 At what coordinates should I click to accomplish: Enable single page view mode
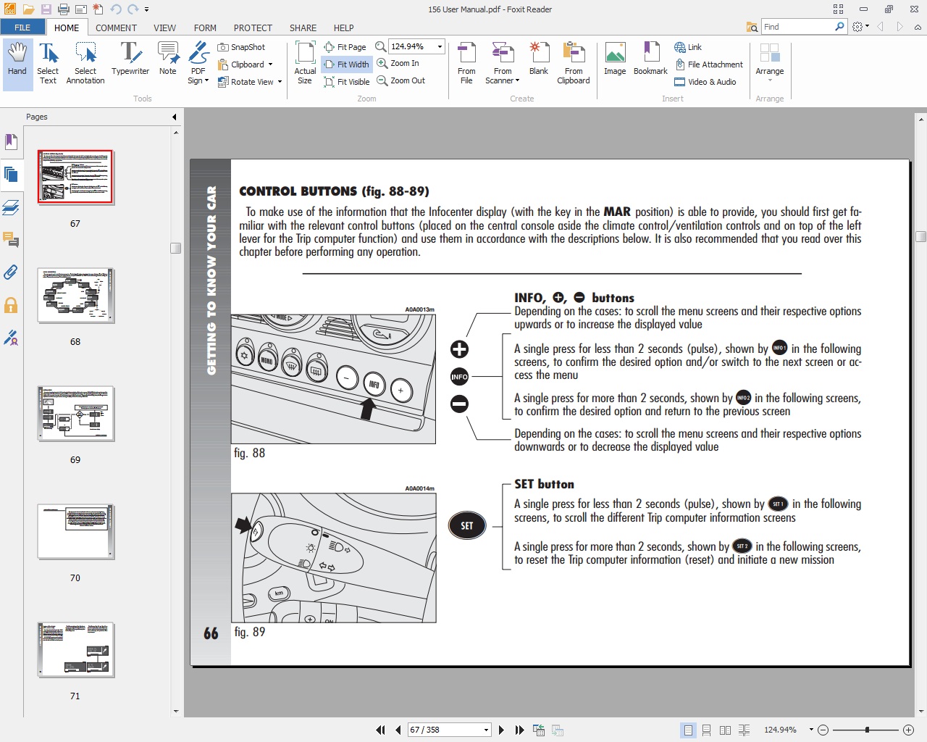(688, 730)
